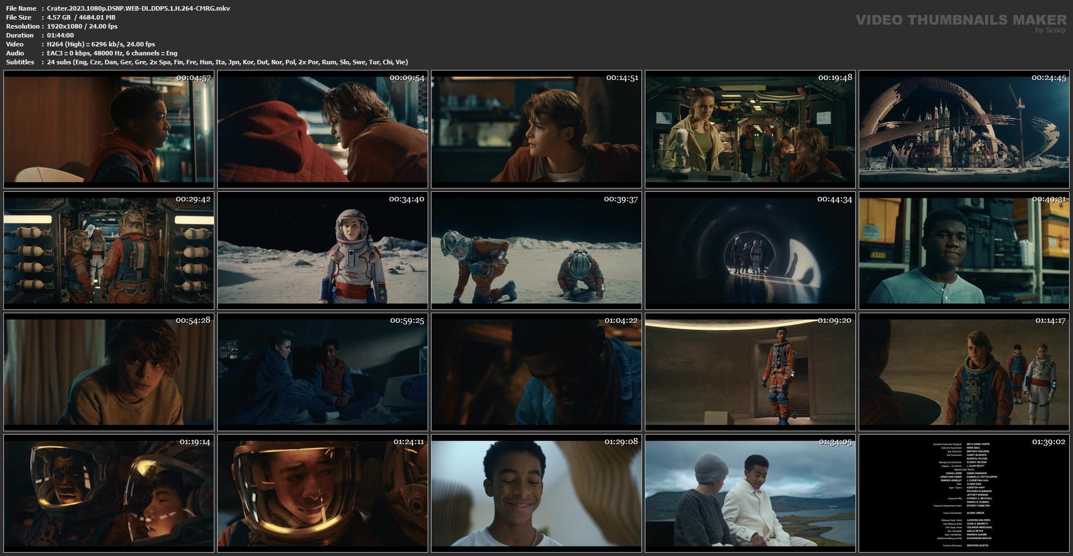Select the thumbnail at 00:24:45
The image size is (1073, 556).
[x=964, y=129]
